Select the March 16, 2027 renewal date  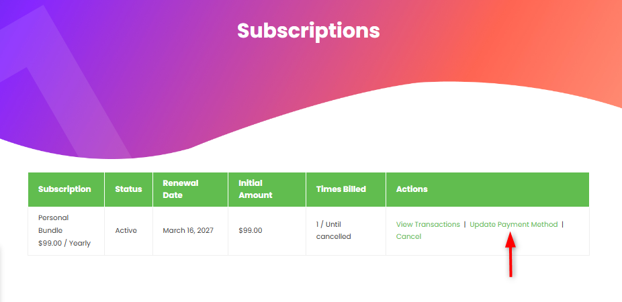point(188,230)
